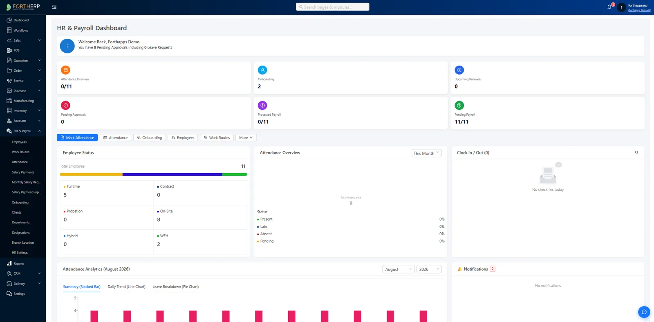Open the This Month dropdown

click(426, 153)
